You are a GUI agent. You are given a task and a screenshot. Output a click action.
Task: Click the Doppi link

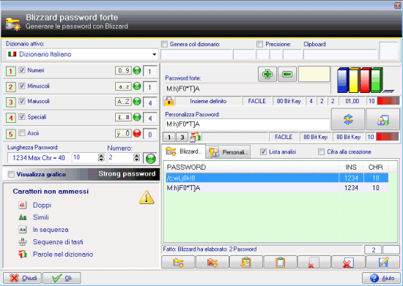tap(42, 206)
